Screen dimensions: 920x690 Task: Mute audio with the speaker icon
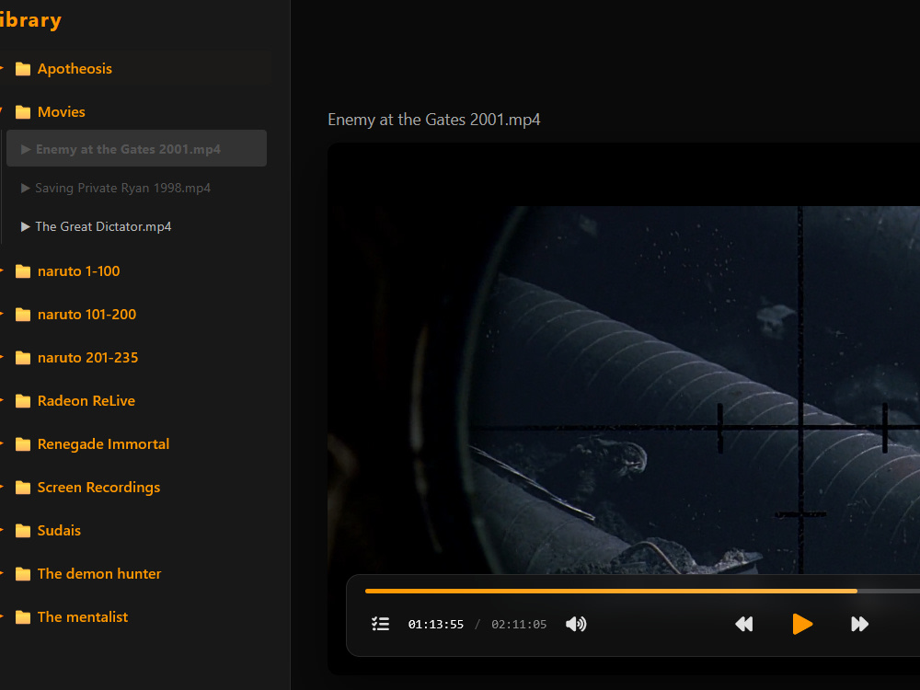tap(576, 624)
